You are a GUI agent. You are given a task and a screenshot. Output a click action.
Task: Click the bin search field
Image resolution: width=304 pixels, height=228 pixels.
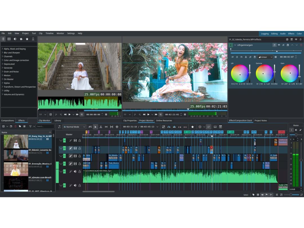[x=45, y=126]
